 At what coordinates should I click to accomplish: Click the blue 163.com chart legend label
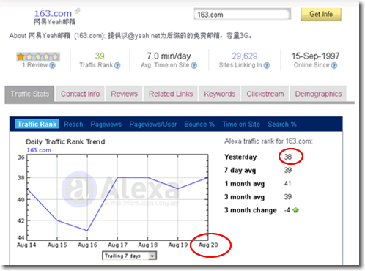tap(39, 150)
